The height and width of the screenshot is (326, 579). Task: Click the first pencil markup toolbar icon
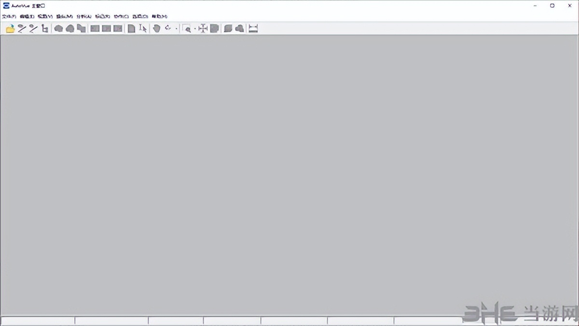pyautogui.click(x=22, y=28)
